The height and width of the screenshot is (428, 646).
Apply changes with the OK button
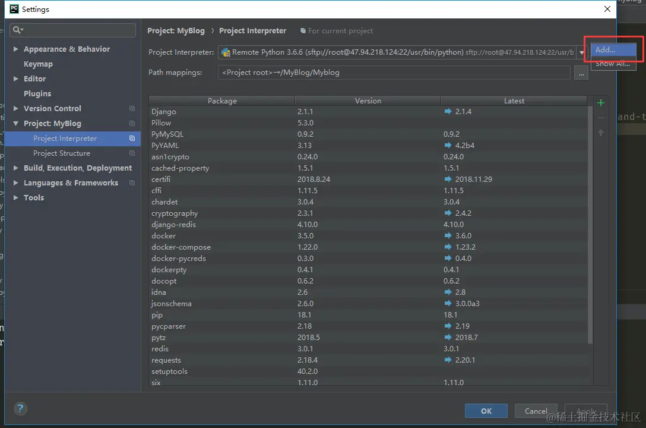(486, 410)
